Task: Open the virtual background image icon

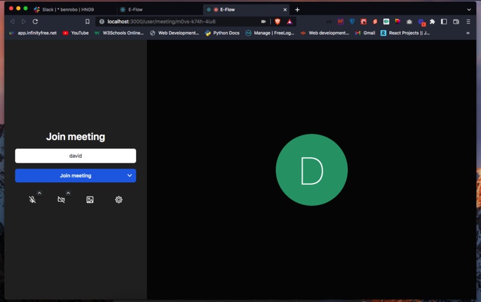Action: pyautogui.click(x=90, y=200)
